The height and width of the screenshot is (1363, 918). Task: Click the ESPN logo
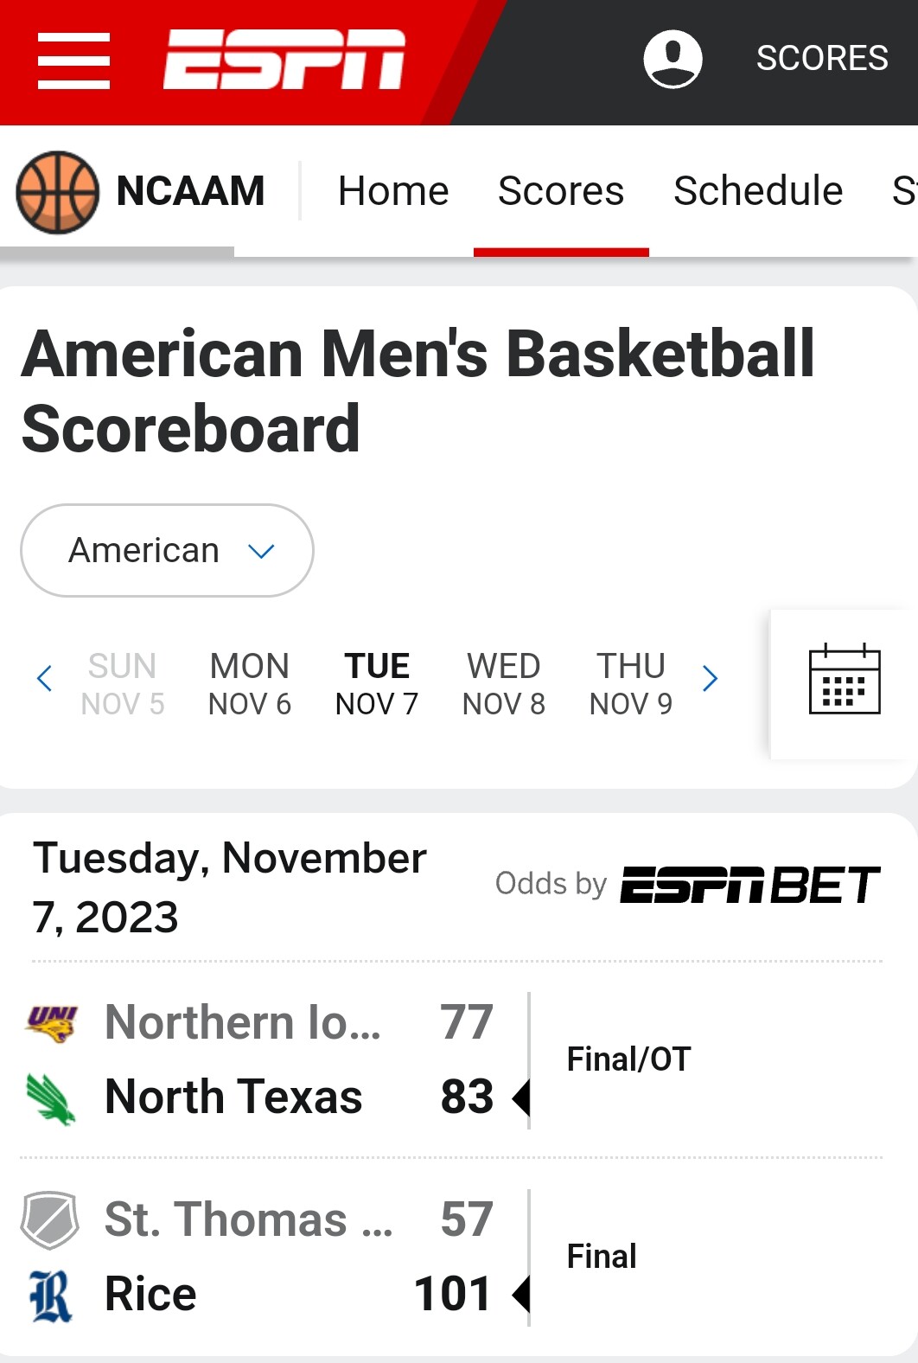[x=284, y=60]
